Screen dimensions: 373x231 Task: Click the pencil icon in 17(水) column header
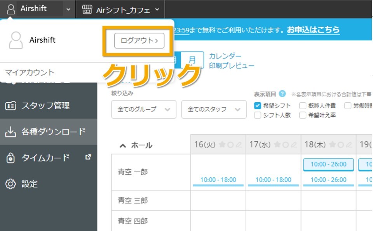click(x=294, y=145)
